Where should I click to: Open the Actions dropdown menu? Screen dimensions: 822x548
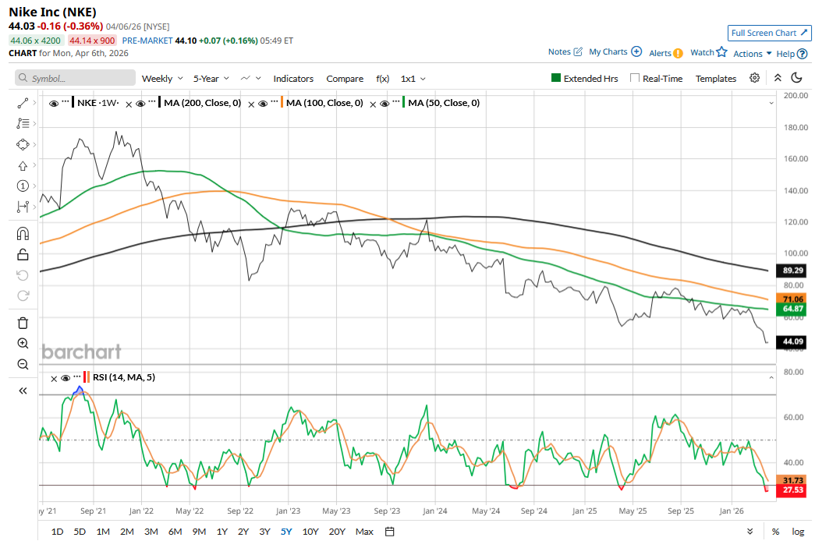[x=752, y=53]
